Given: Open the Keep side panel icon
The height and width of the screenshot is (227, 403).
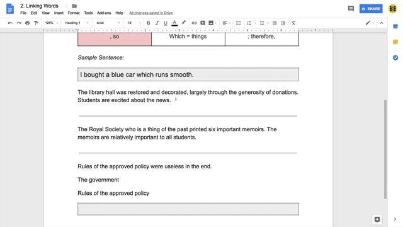Looking at the screenshot, I should coord(395,42).
